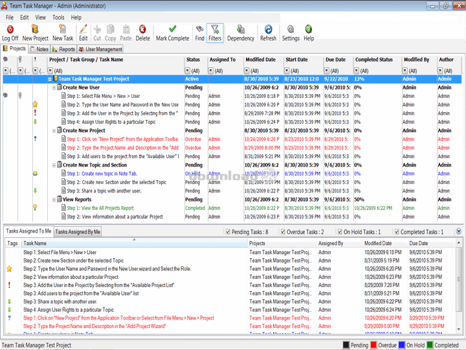
Task: Click the Modified By column header
Action: click(419, 60)
